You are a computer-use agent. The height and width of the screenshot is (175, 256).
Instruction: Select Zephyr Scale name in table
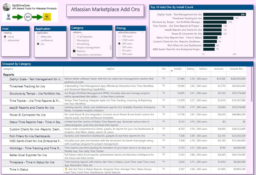tap(36, 79)
